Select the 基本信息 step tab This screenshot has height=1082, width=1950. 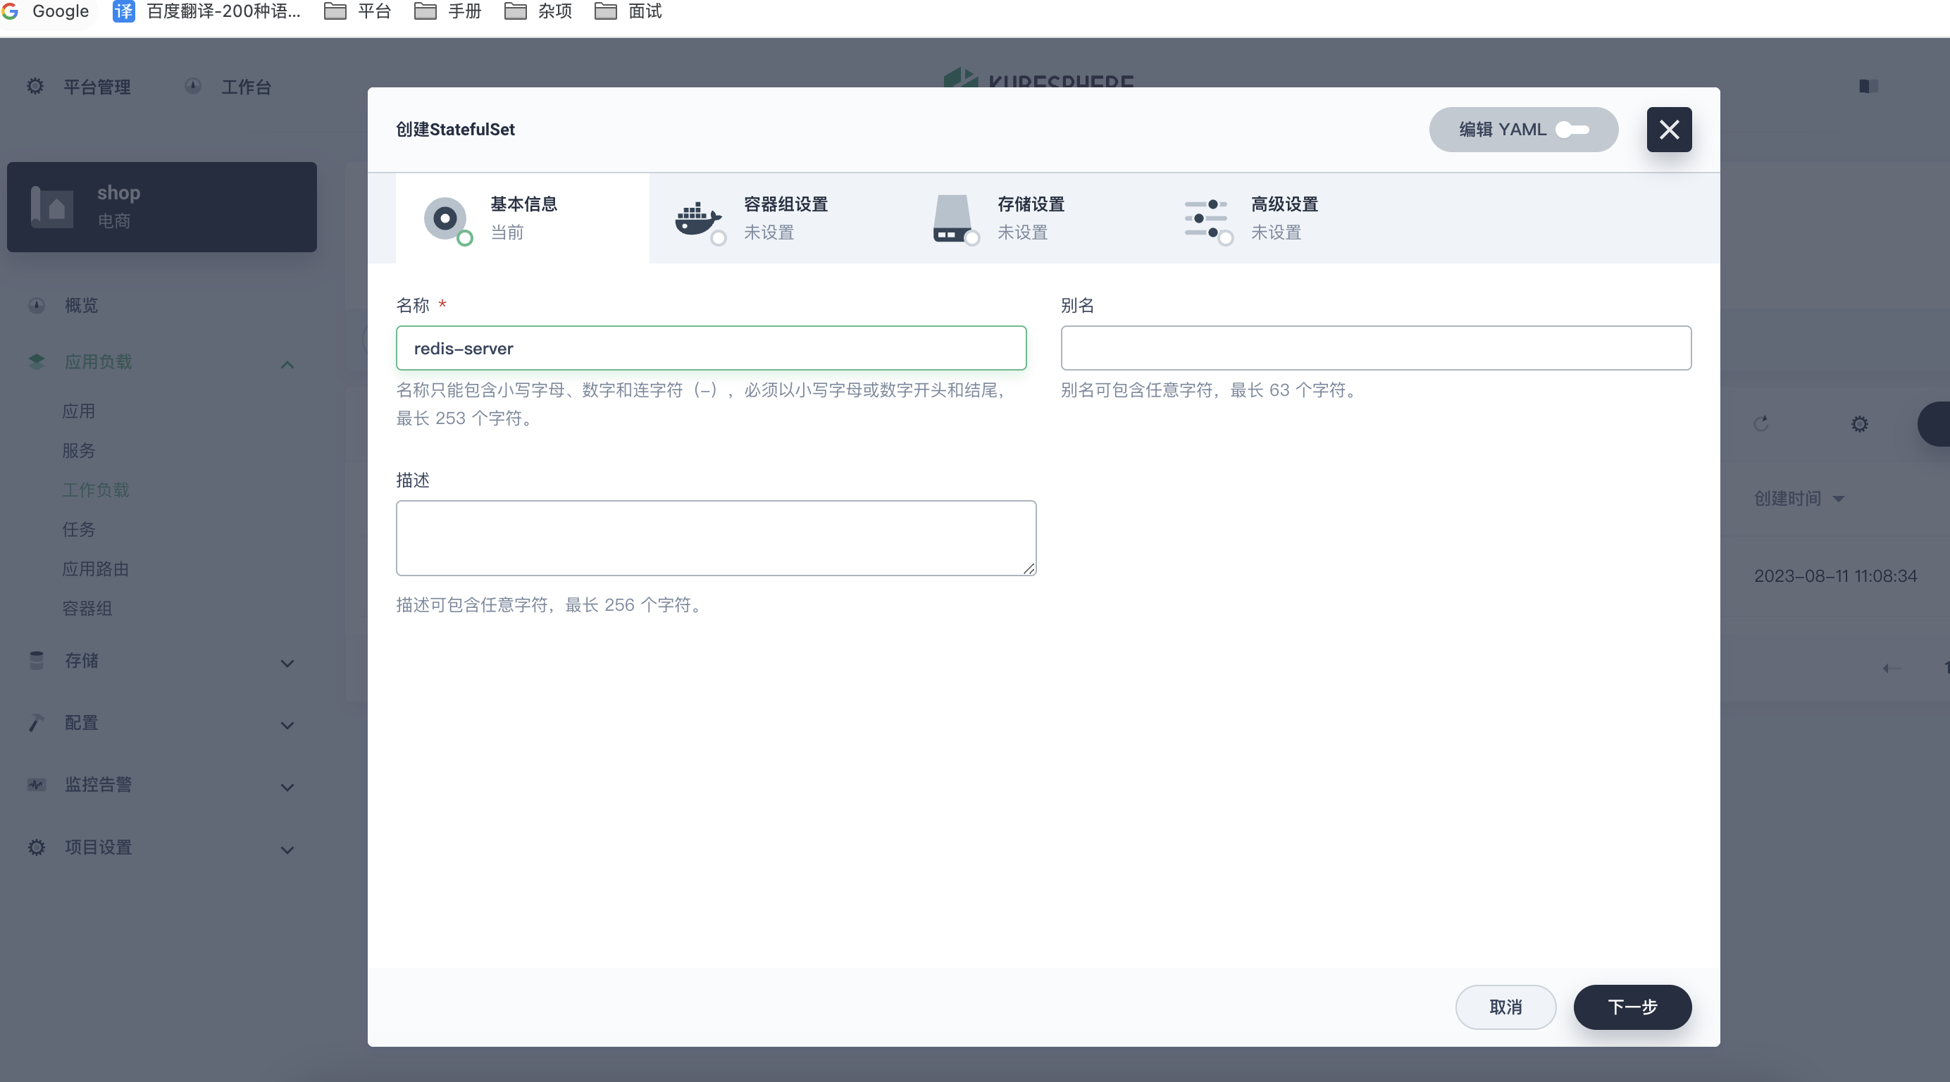pos(521,218)
